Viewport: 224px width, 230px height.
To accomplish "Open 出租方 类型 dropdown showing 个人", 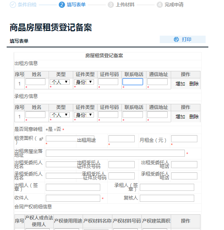I will (60, 82).
